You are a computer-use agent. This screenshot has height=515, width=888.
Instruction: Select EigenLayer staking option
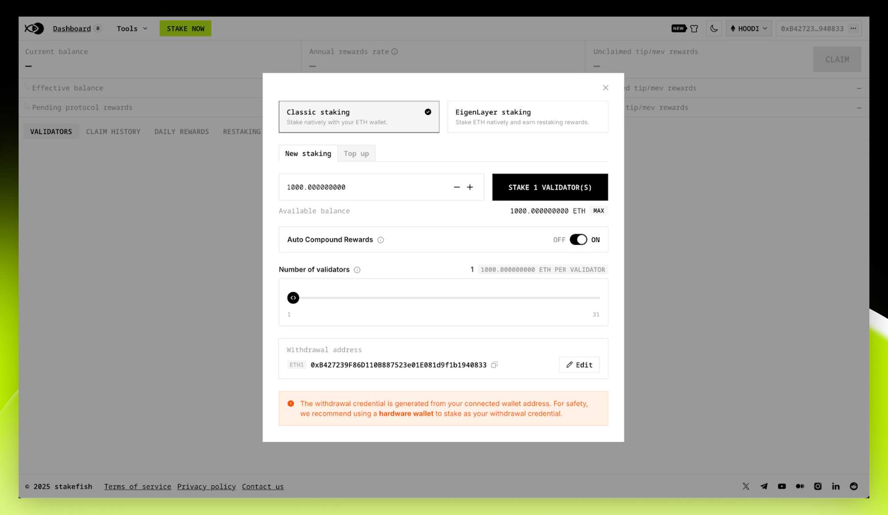[527, 117]
